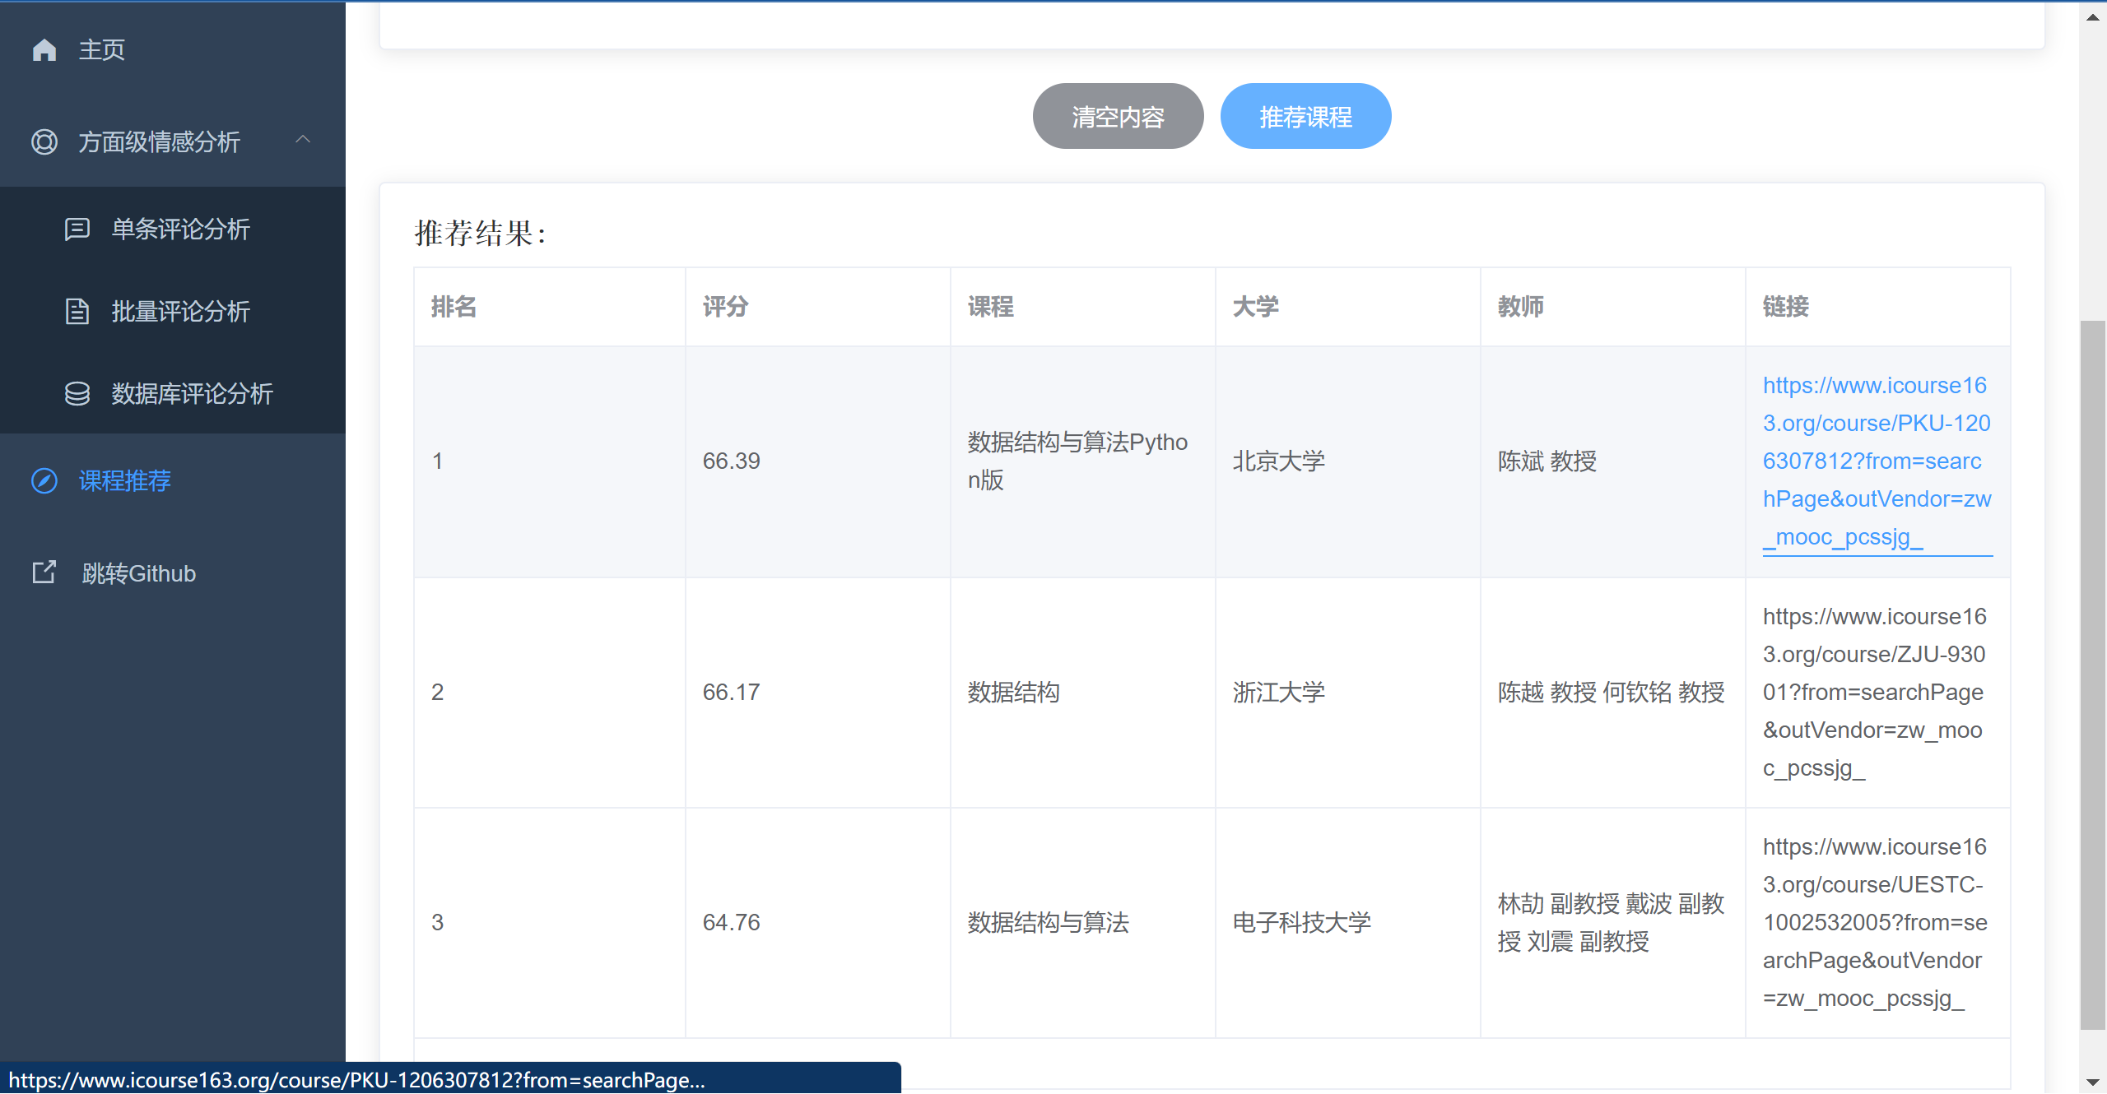This screenshot has width=2107, height=1094.
Task: Click the external-link icon for 跳转Github
Action: tap(44, 572)
